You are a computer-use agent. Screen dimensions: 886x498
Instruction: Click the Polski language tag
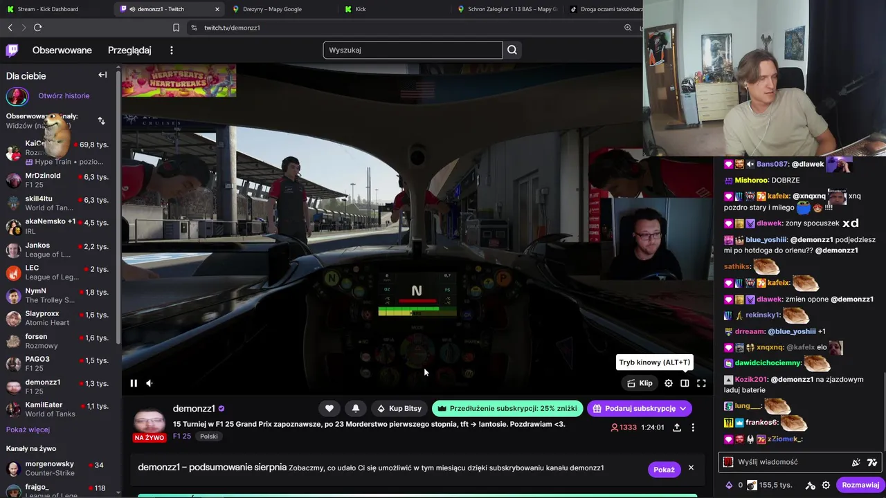pyautogui.click(x=209, y=436)
